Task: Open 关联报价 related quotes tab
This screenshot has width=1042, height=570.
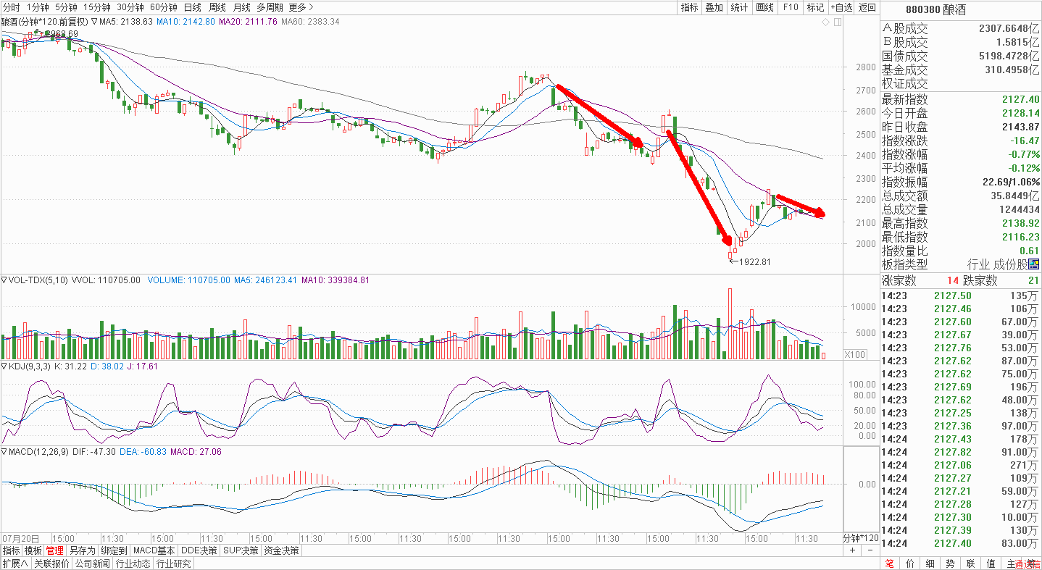Action: click(51, 563)
